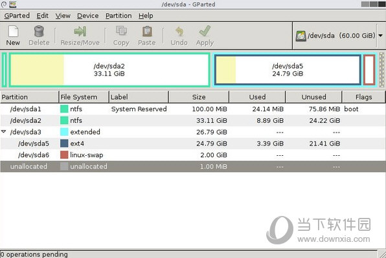Select /dev/sda (60.00 GiB) device combo box

point(339,36)
